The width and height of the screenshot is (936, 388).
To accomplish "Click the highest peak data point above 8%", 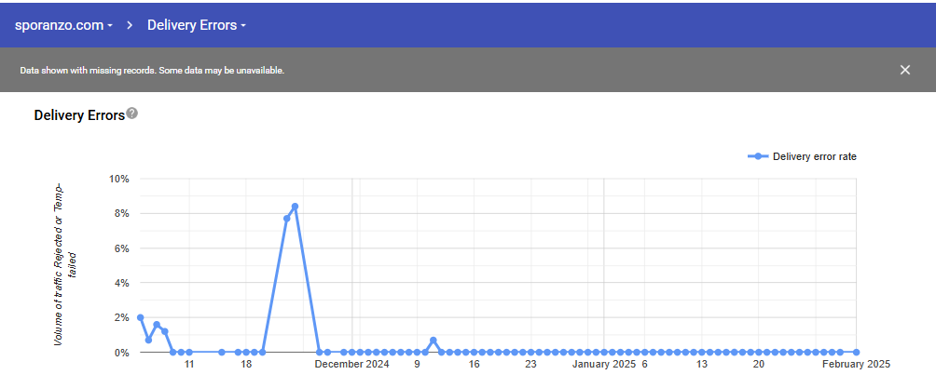I will point(295,207).
